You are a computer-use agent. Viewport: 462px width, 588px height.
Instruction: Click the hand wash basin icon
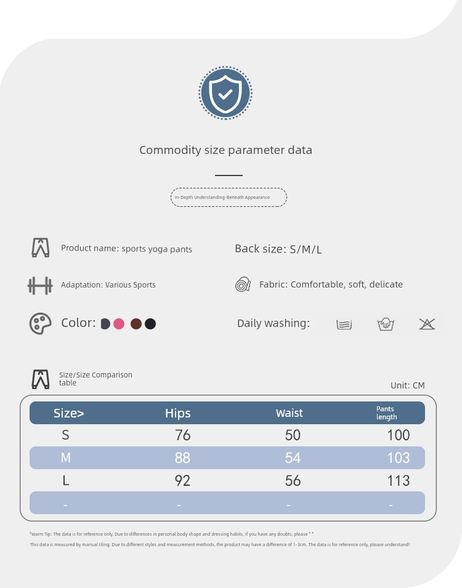pyautogui.click(x=386, y=324)
